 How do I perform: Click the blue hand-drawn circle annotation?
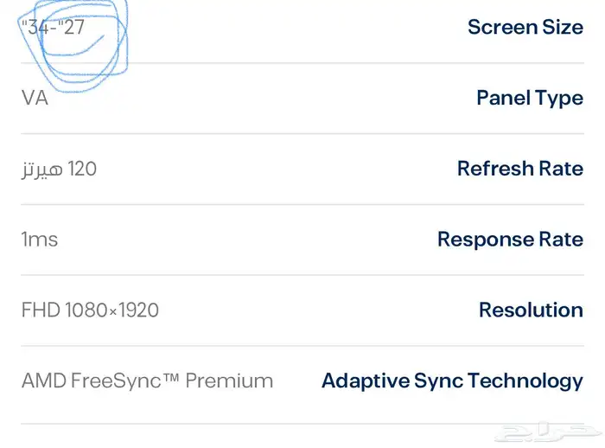pyautogui.click(x=73, y=46)
